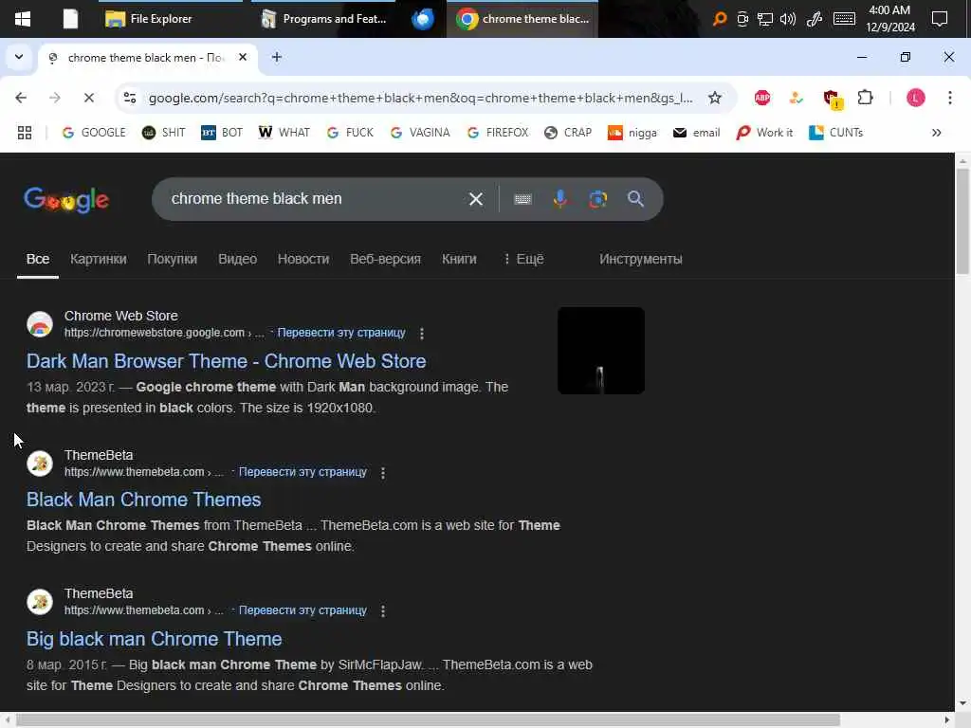Start voice search with microphone
The image size is (971, 728).
pyautogui.click(x=559, y=199)
